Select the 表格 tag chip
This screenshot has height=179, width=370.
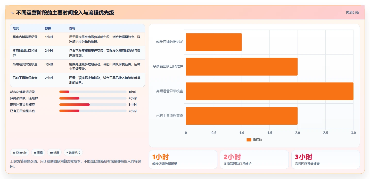tap(38, 153)
